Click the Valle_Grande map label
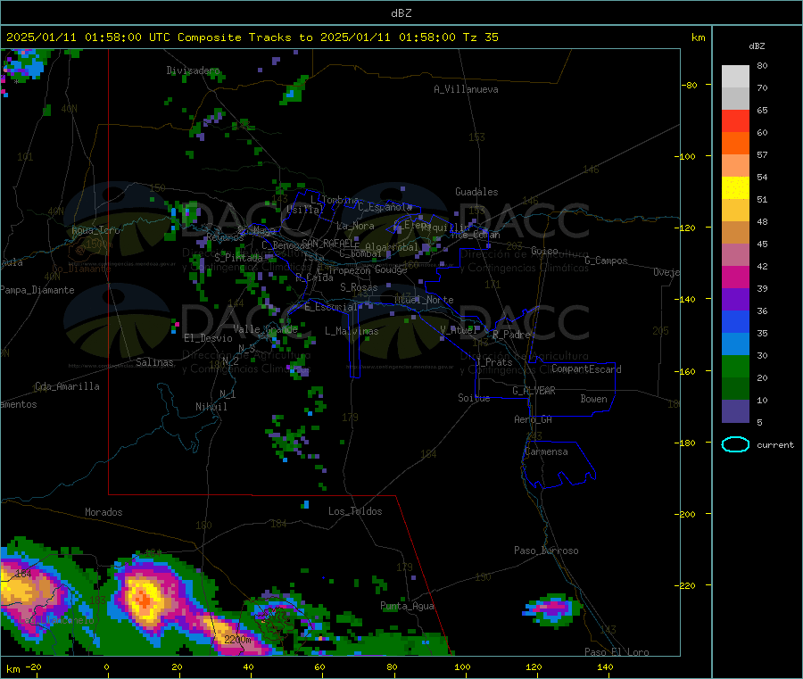Viewport: 803px width, 679px height. point(265,328)
